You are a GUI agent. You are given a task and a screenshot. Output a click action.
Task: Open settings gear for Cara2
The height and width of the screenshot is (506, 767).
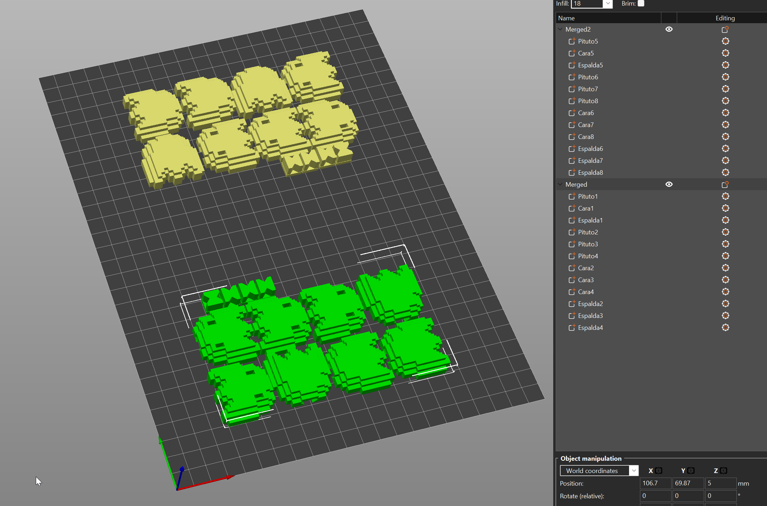click(726, 268)
